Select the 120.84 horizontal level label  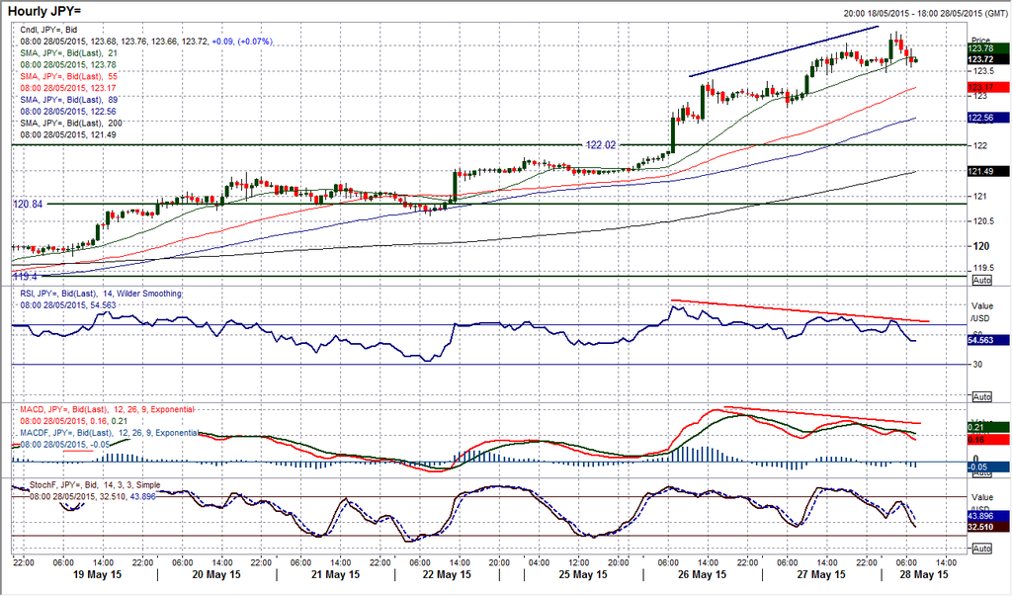28,204
